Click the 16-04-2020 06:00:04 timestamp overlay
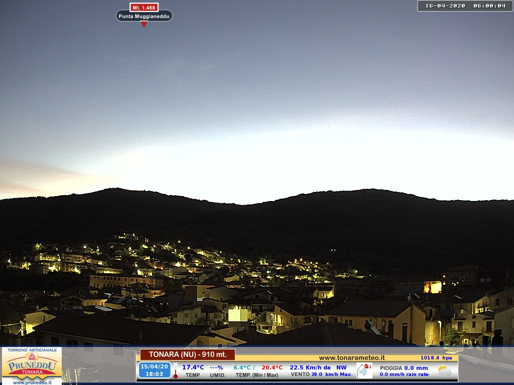This screenshot has height=385, width=514. click(465, 6)
